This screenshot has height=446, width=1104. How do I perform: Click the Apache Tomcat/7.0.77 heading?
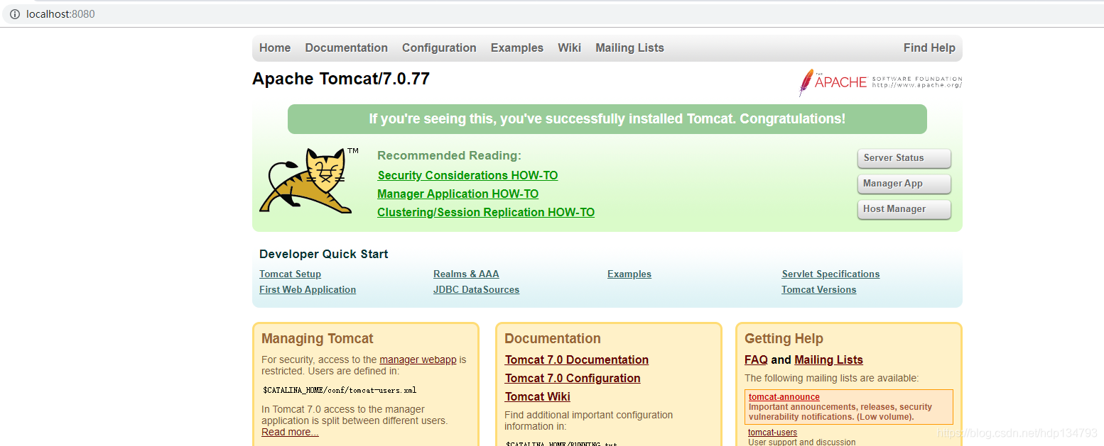click(341, 79)
